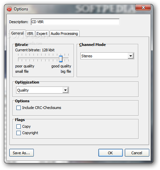This screenshot has height=170, width=160.
Task: Click the 'Channel Mode' group heading
Action: tap(92, 45)
